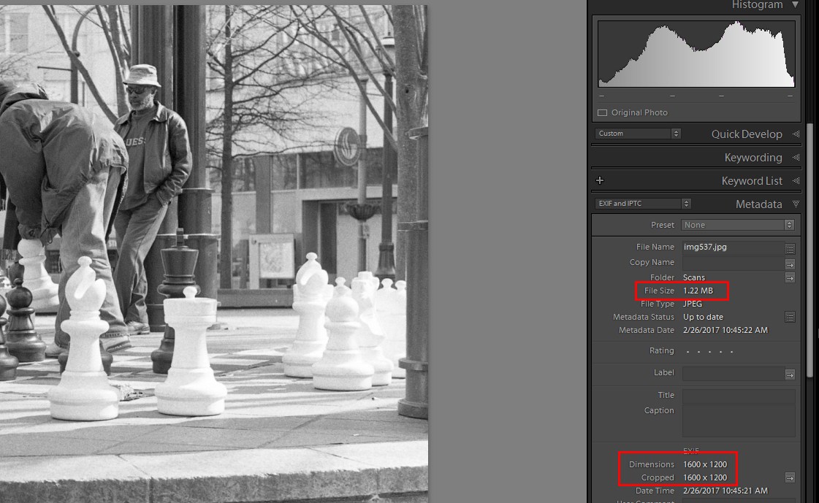Open the Metadata Status details icon
Viewport: 819px width, 503px height.
[790, 317]
